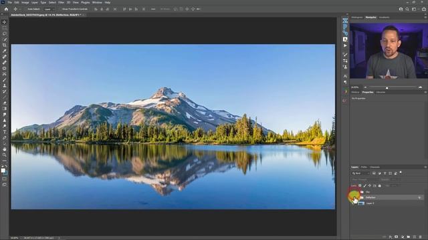The image size is (428, 240).
Task: Toggle lock all padlock icon
Action: coord(379,185)
